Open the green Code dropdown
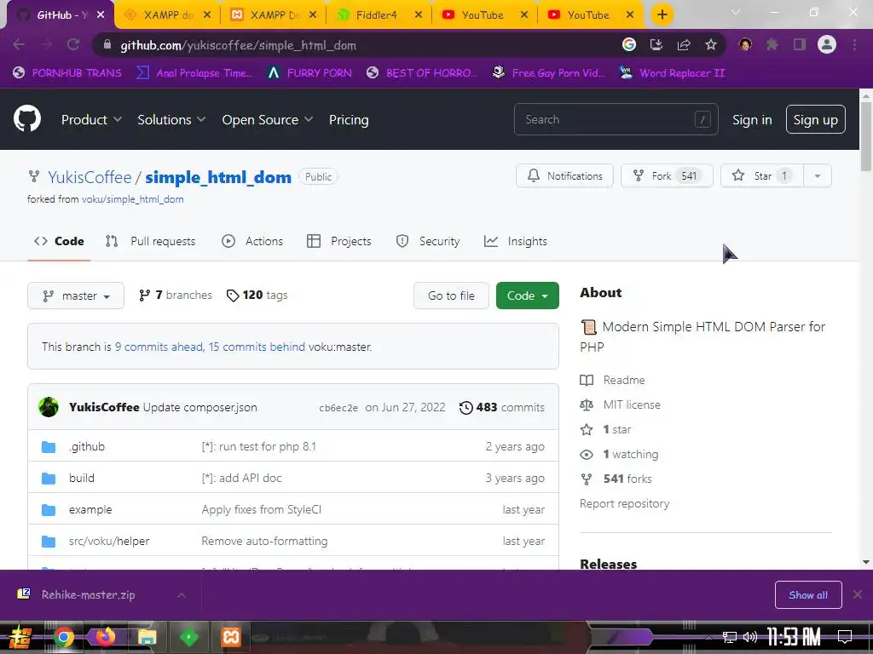Screen dimensions: 873x654 click(527, 295)
